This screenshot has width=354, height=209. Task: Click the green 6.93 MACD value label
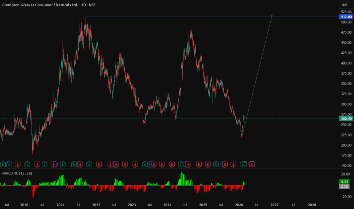pyautogui.click(x=345, y=182)
